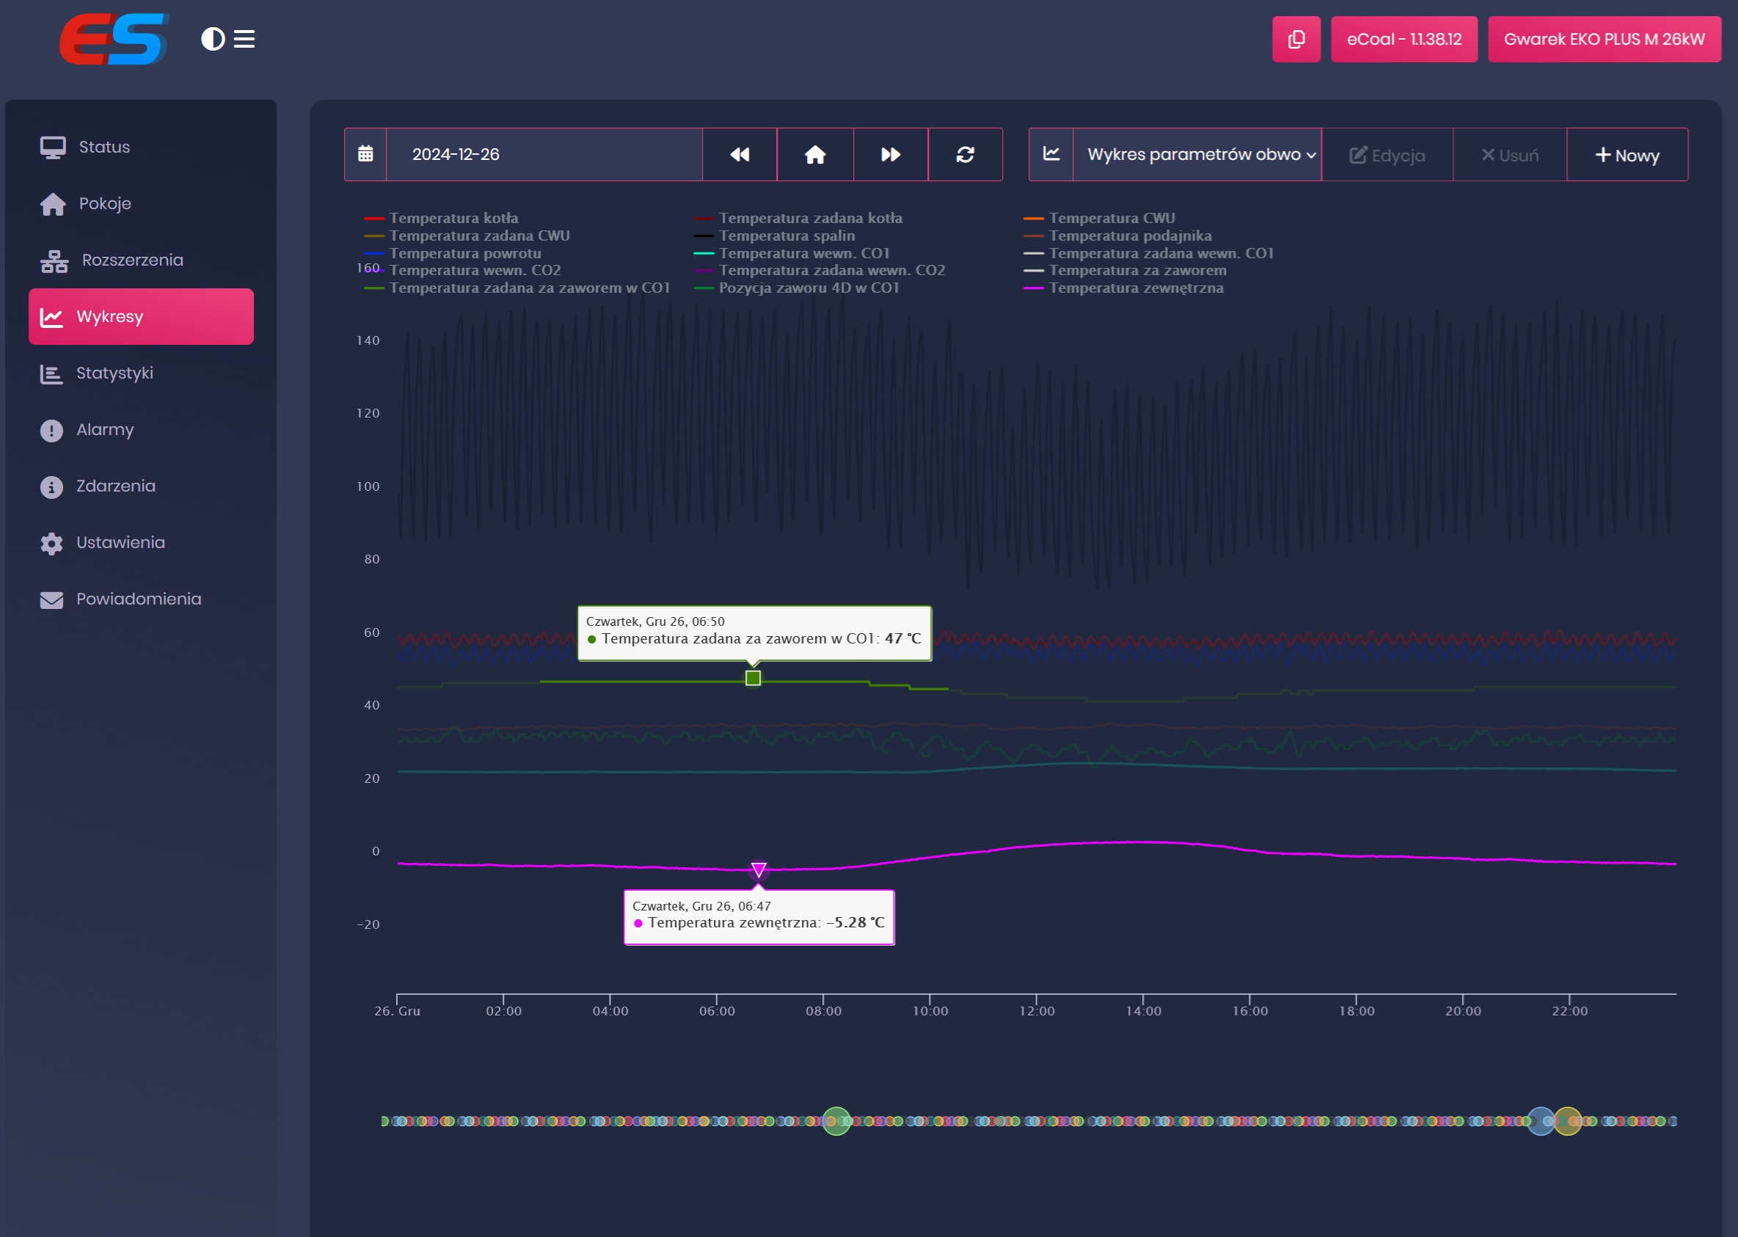Go to previous day with rewind icon
1738x1237 pixels.
739,155
